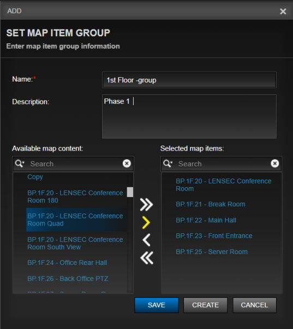Select BP.1F.21 - Break Room in selected list
This screenshot has width=293, height=329.
[211, 204]
